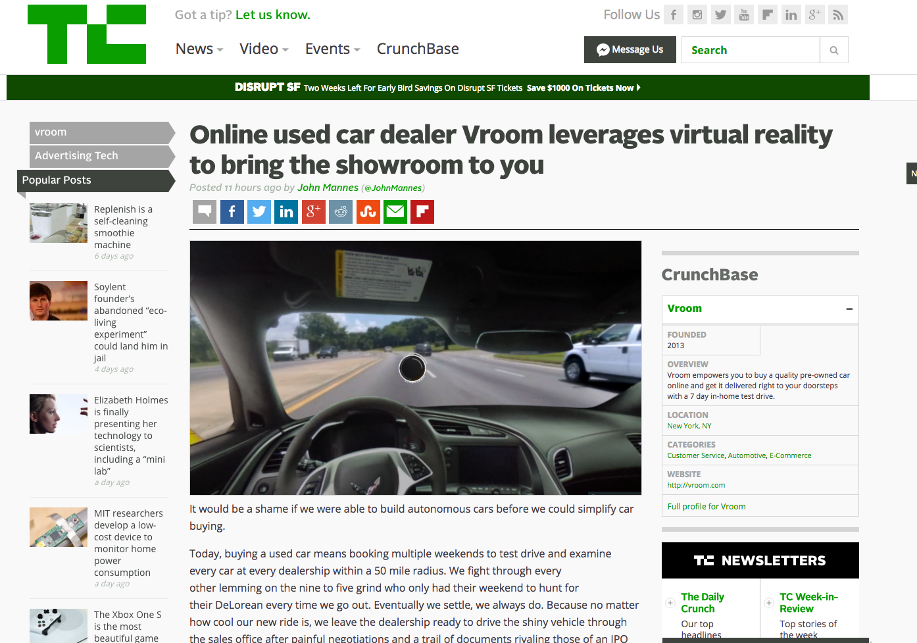Open Vroom title in CrunchBase card
The height and width of the screenshot is (643, 917).
pos(685,309)
